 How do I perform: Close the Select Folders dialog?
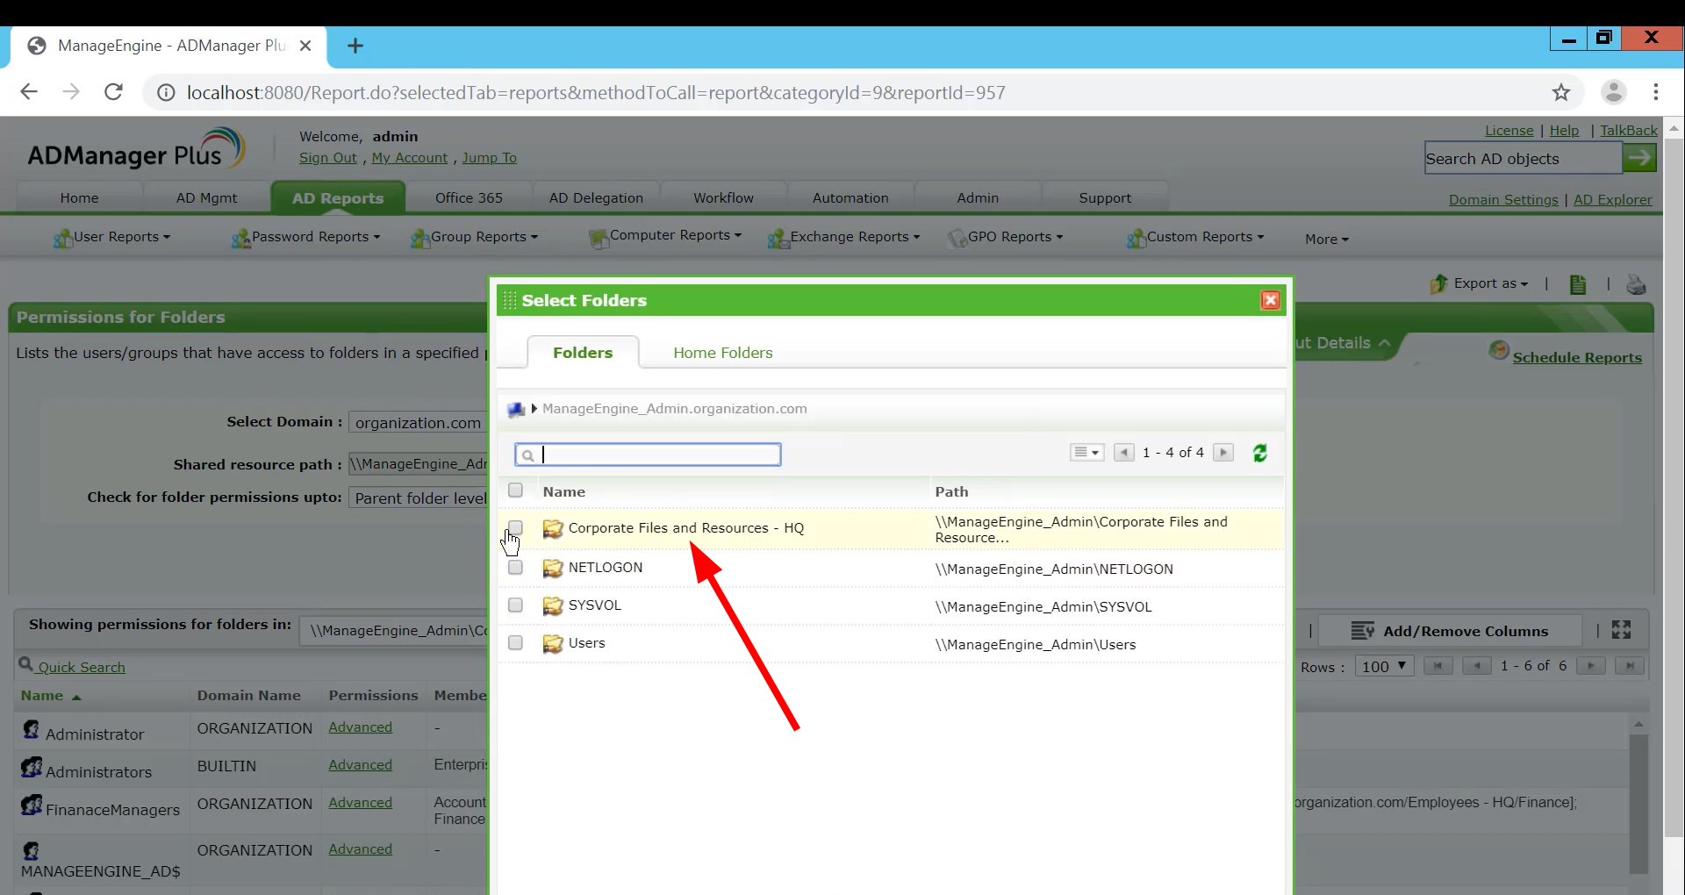1270,300
